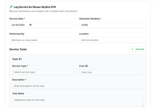This screenshot has width=157, height=108.
Task: Click the Service Tasks section heading
Action: 18,49
